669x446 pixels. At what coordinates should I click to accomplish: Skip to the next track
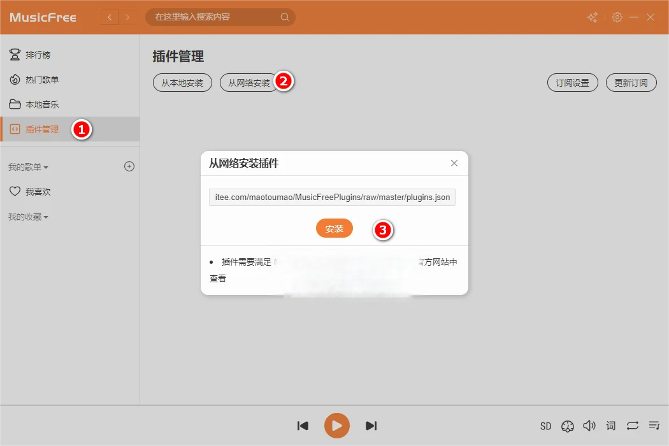click(x=371, y=426)
